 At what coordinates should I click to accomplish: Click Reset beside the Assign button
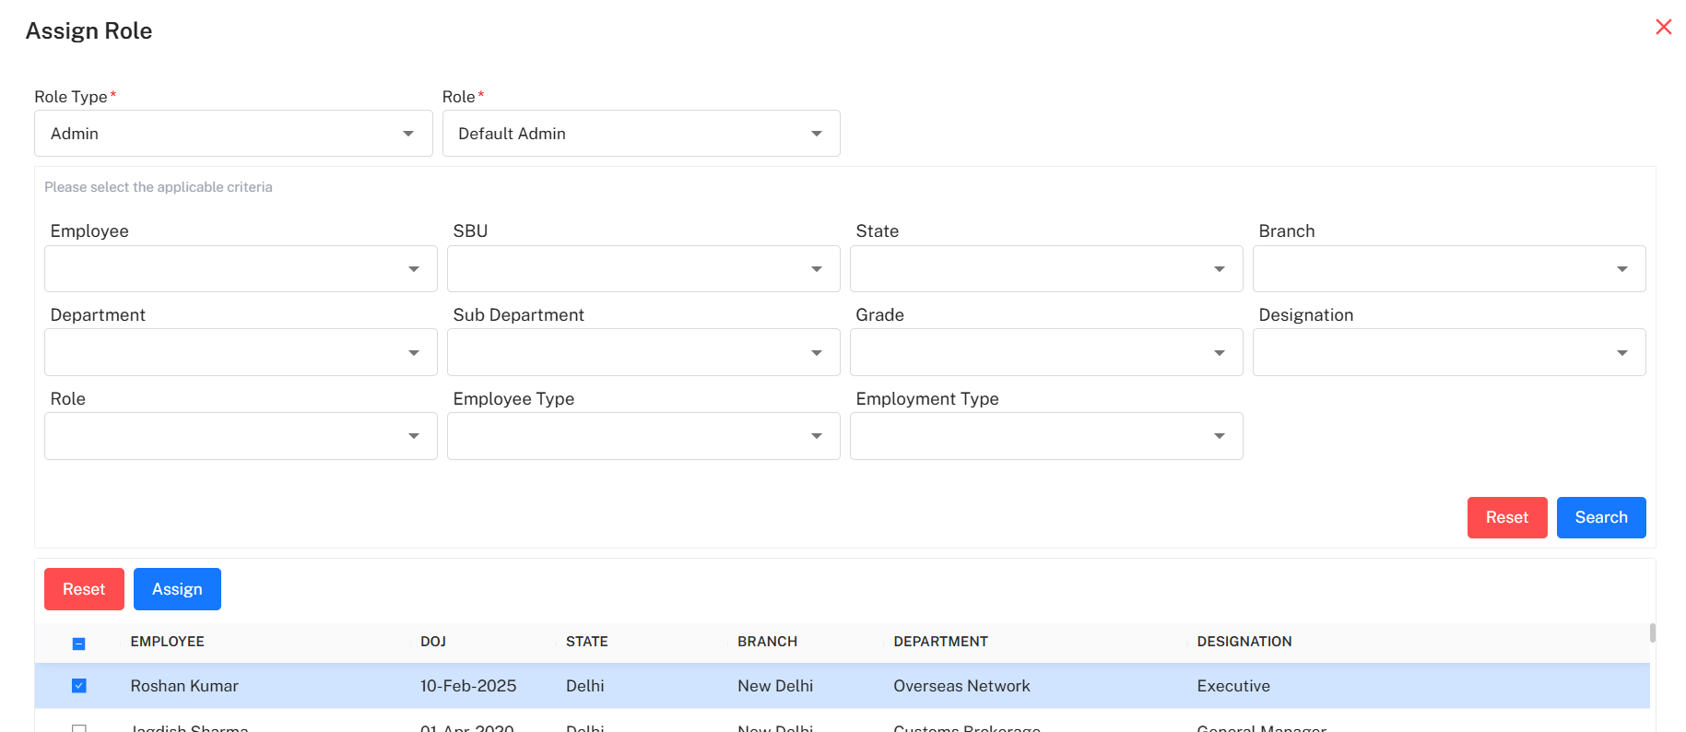(84, 589)
